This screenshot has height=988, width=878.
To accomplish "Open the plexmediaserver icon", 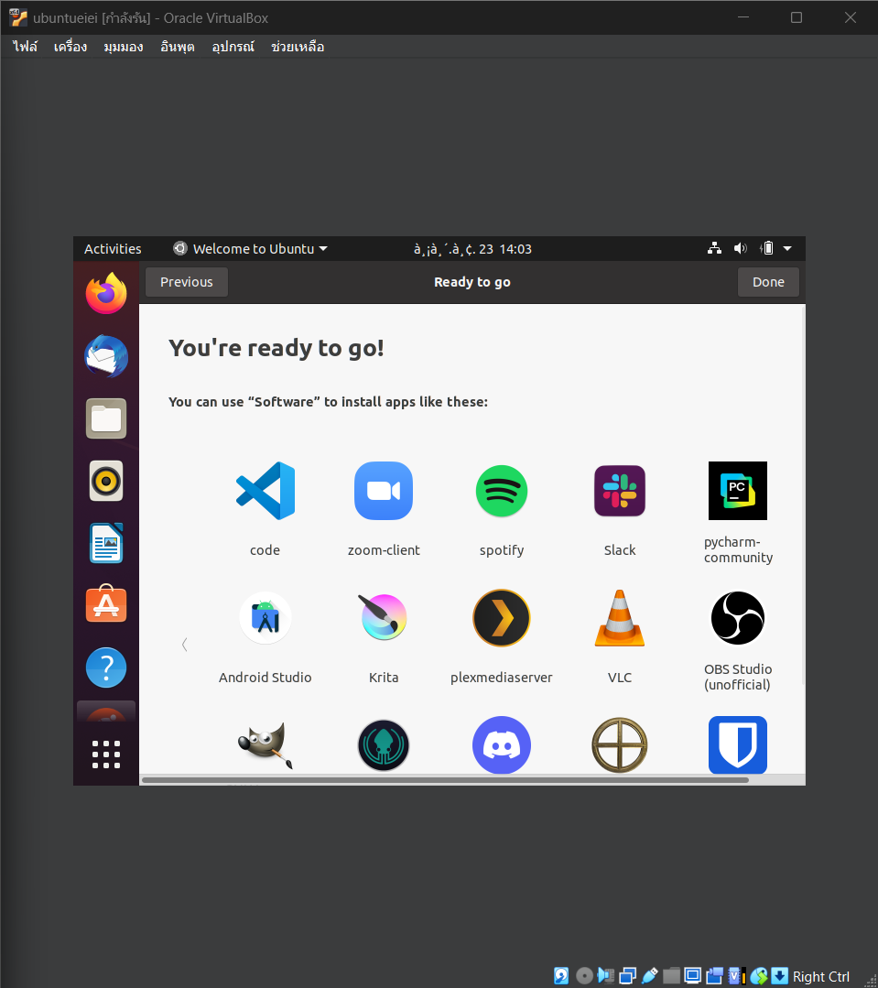I will (x=501, y=617).
